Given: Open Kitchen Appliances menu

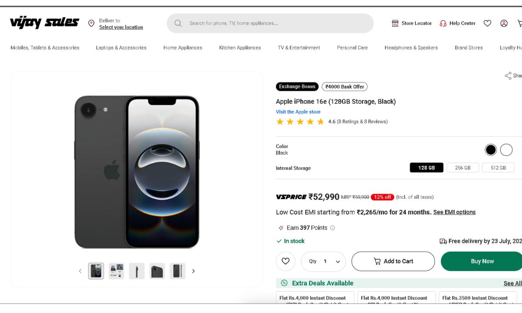Looking at the screenshot, I should (x=240, y=48).
